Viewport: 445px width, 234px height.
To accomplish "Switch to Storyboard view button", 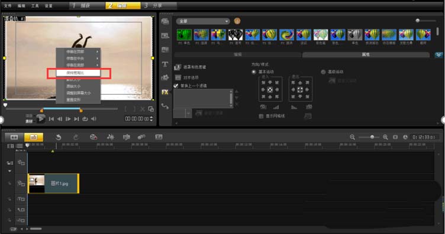I will tap(14, 138).
